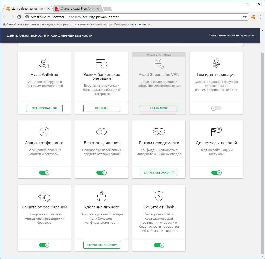Select the SecureLine VPN padlock icon

coord(159,64)
